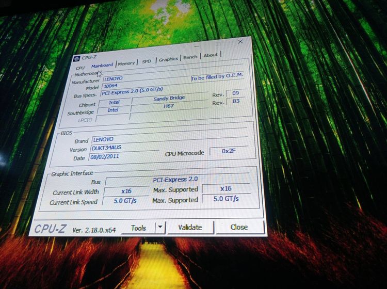Click the BIOS Date field 08/02/2011

click(x=124, y=157)
